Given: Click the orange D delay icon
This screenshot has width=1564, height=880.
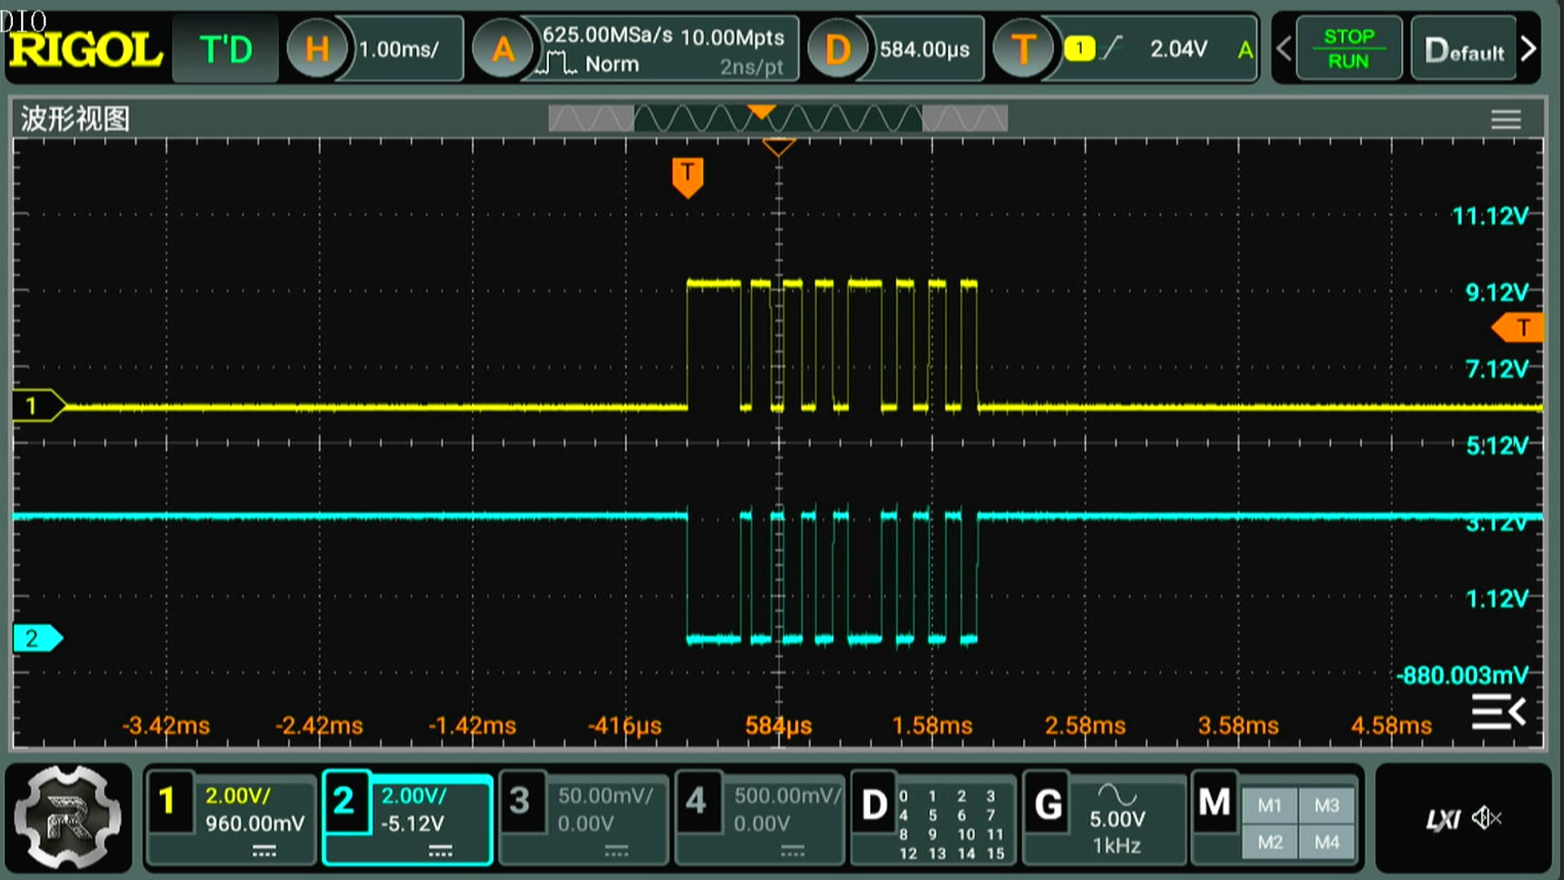Looking at the screenshot, I should (837, 50).
